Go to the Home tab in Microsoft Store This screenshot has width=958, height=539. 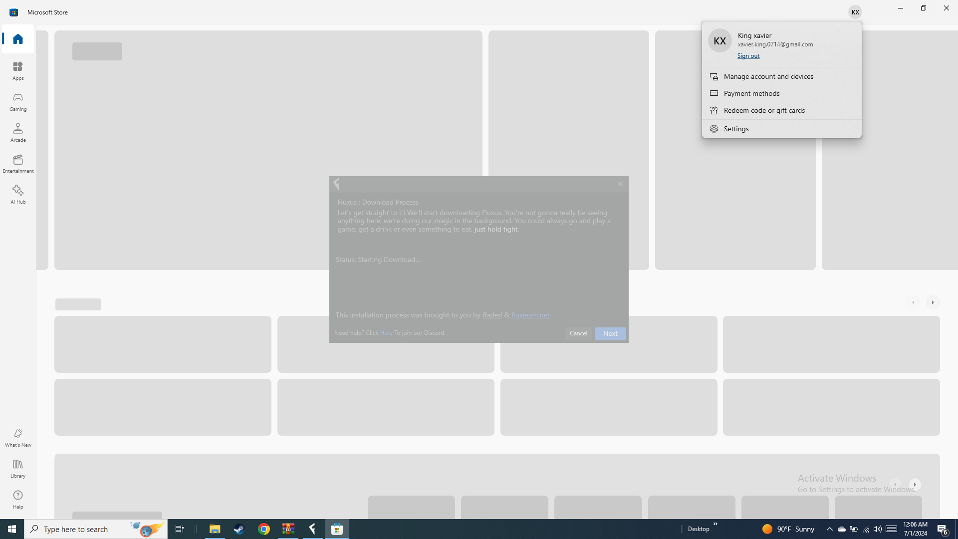pyautogui.click(x=18, y=39)
